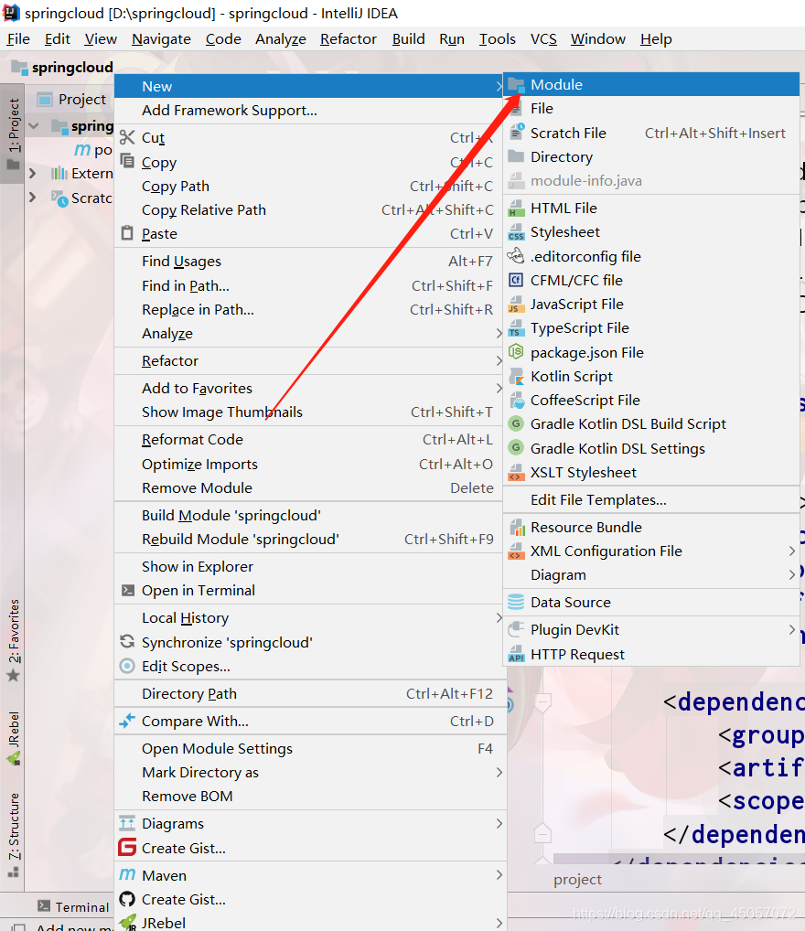
Task: Open the VCS menu
Action: [x=543, y=39]
